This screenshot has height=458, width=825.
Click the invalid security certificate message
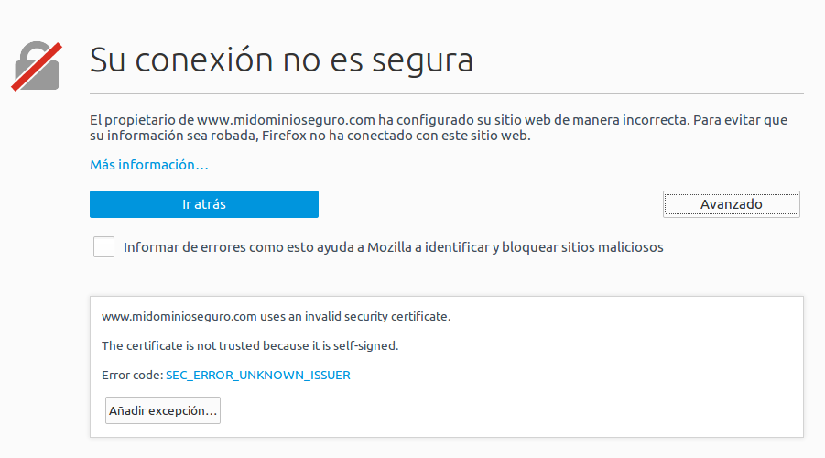(277, 317)
